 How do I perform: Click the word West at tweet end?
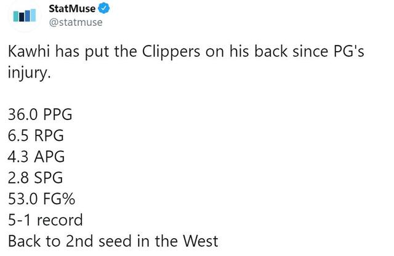201,241
